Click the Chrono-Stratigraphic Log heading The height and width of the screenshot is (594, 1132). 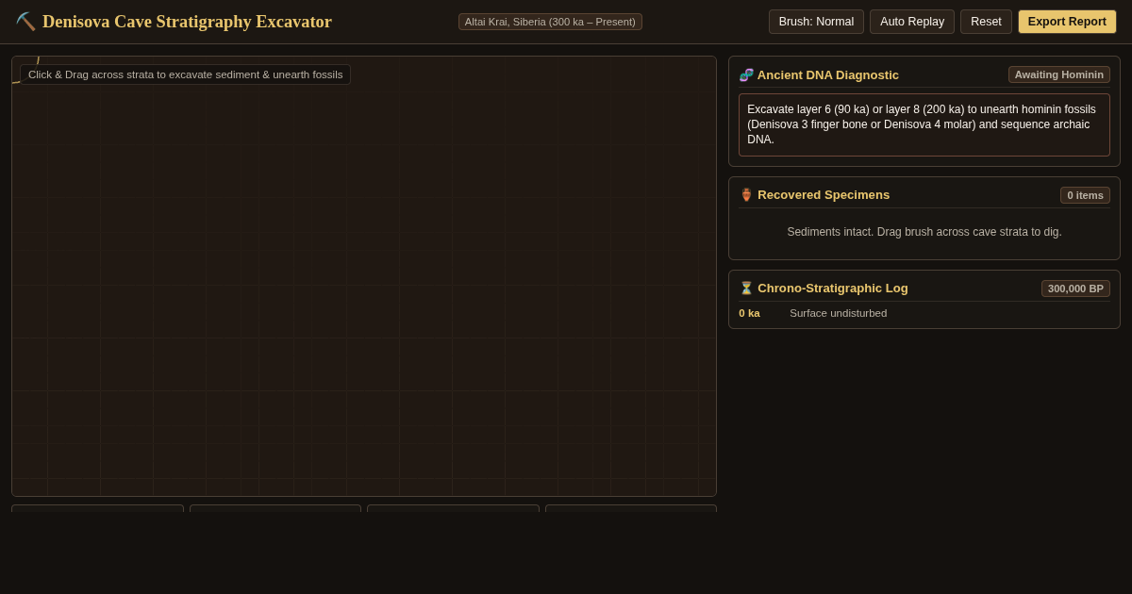(833, 289)
